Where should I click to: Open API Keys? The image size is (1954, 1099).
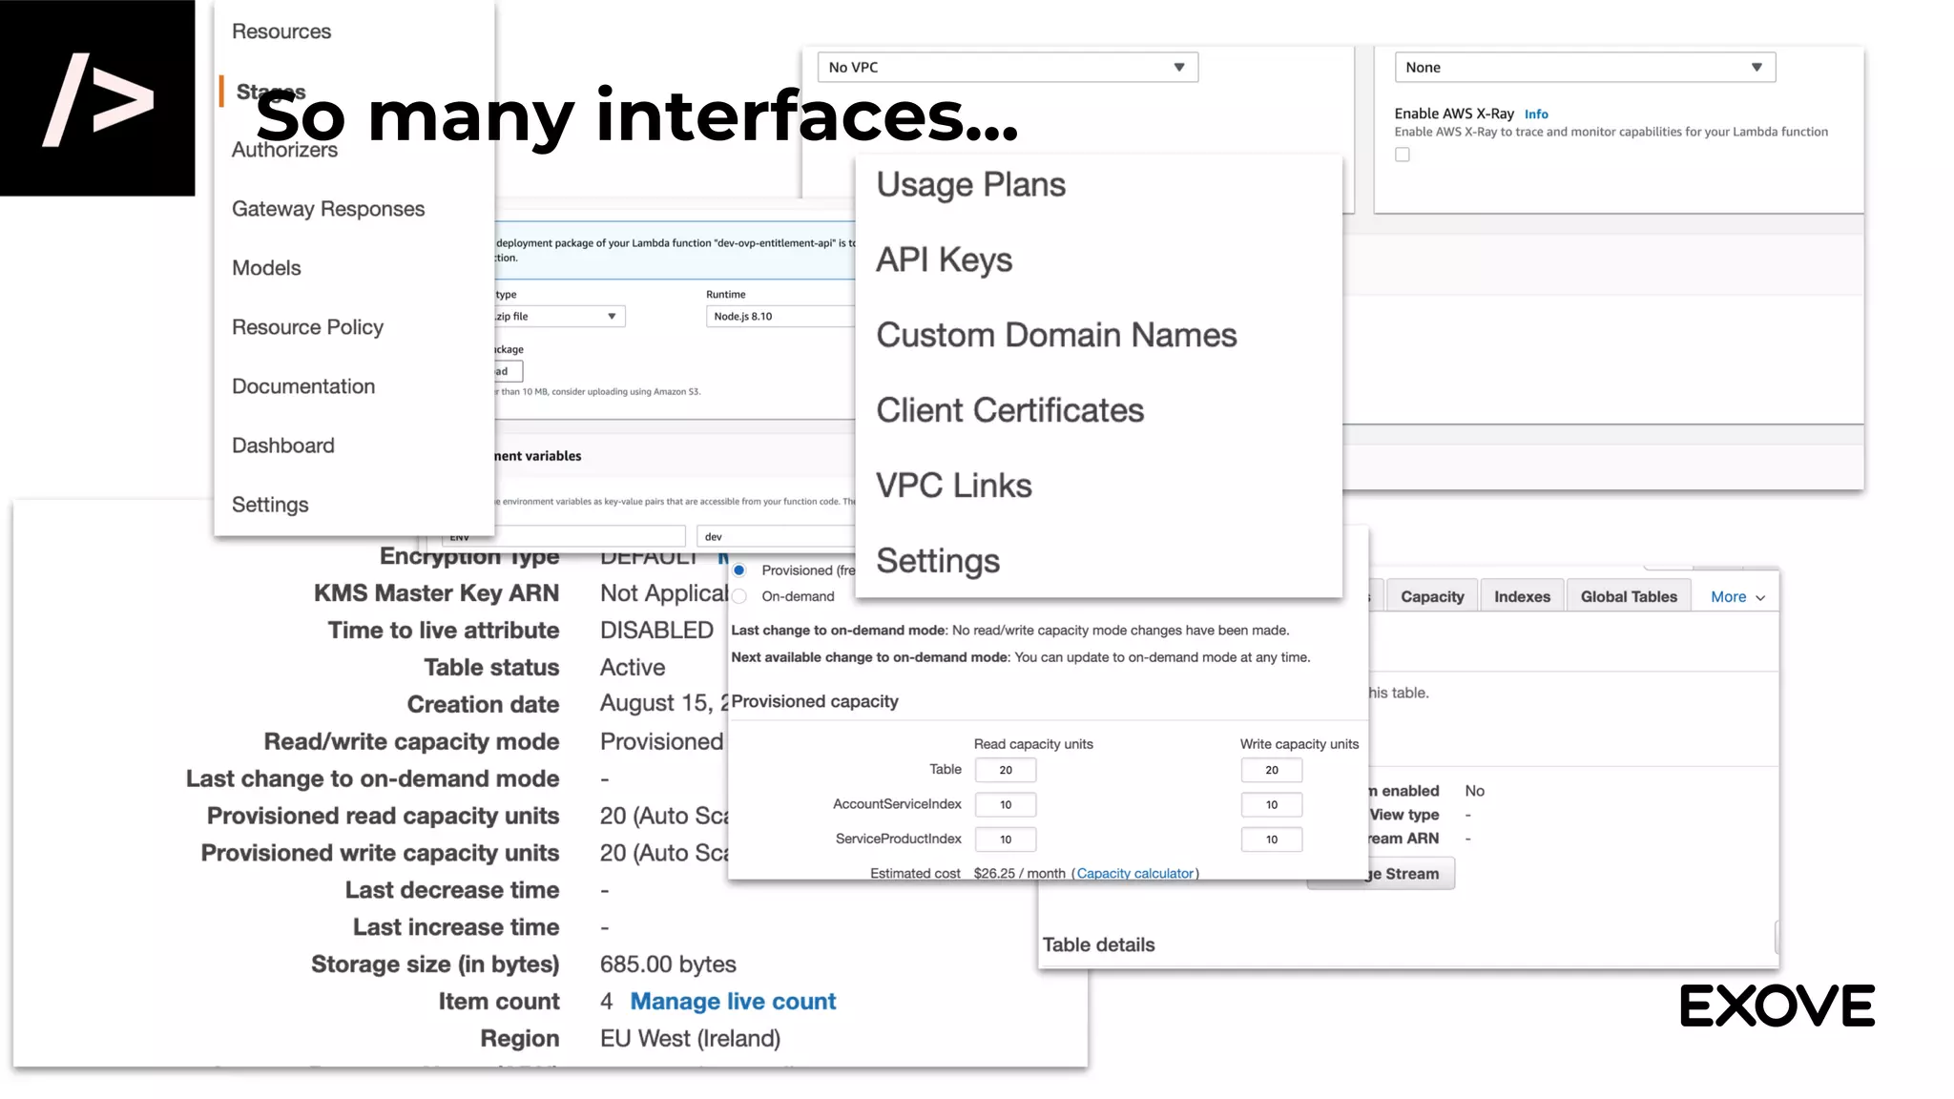click(x=944, y=259)
